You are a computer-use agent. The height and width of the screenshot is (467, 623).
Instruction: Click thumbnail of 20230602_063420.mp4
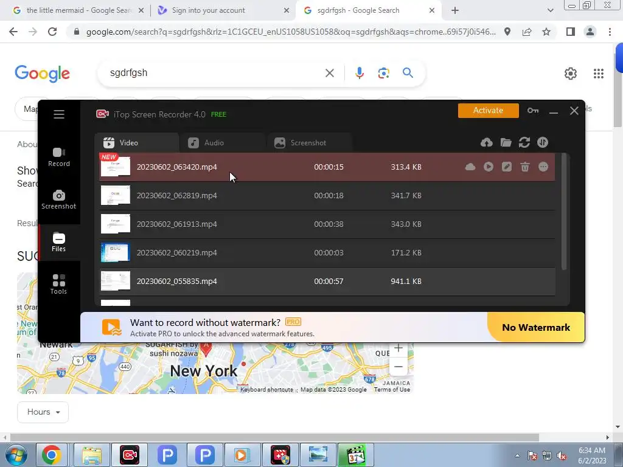pos(115,167)
